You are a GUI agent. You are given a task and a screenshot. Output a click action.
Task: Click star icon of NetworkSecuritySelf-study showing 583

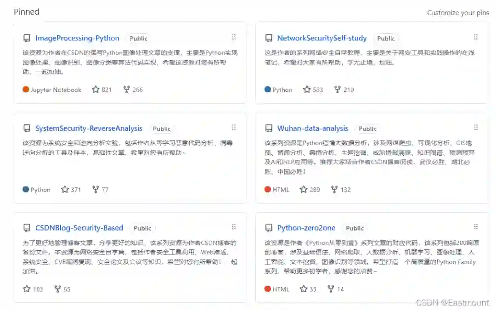[306, 90]
